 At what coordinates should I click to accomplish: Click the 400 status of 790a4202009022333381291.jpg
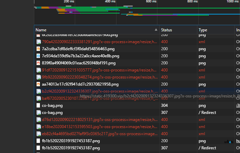pyautogui.click(x=165, y=42)
